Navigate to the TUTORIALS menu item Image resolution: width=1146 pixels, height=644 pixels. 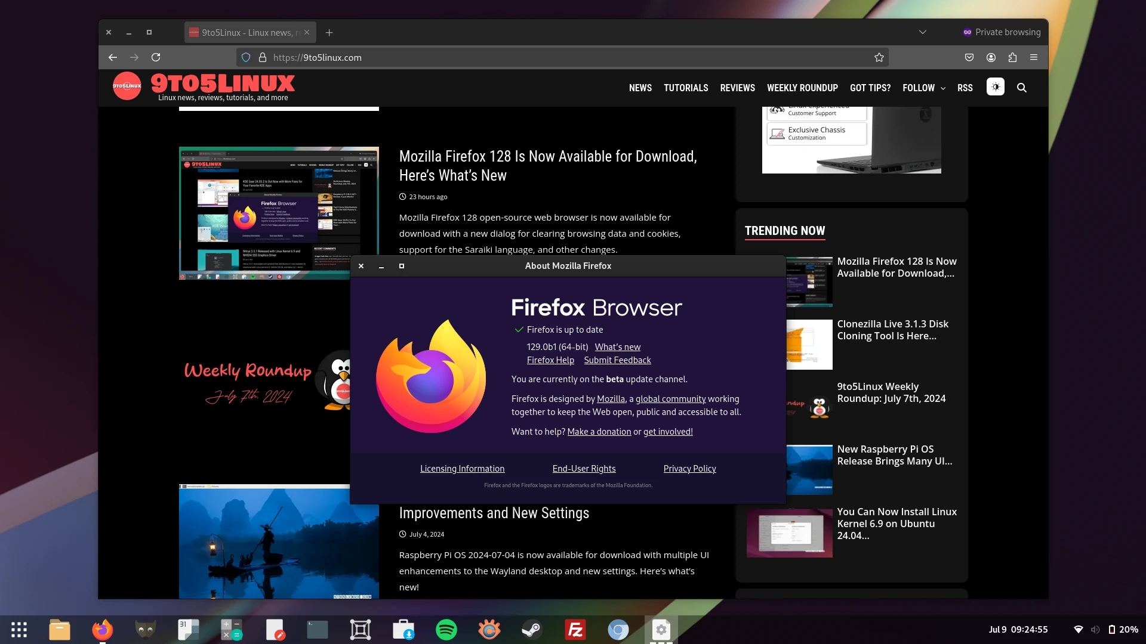(x=686, y=87)
